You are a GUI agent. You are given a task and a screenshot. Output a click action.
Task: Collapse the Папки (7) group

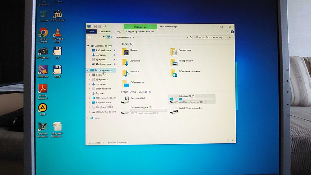pyautogui.click(x=119, y=44)
